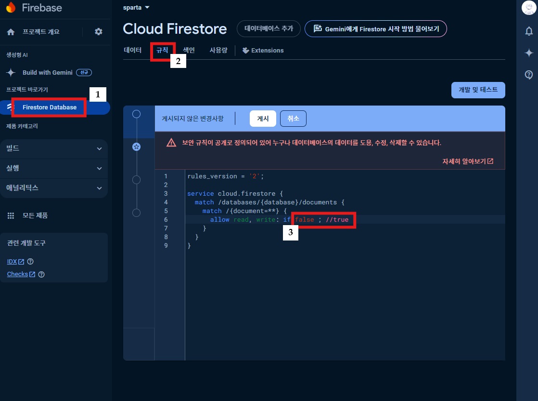This screenshot has width=538, height=401.
Task: Open the Extensions tab
Action: click(263, 51)
